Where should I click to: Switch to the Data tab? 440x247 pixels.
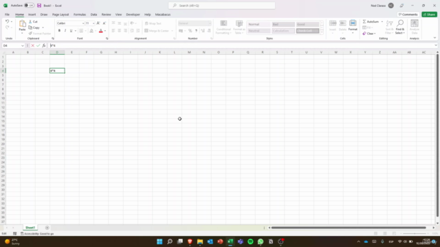coord(93,14)
